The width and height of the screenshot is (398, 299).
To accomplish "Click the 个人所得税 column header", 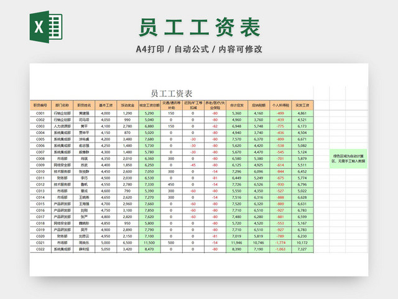I will click(x=280, y=105).
